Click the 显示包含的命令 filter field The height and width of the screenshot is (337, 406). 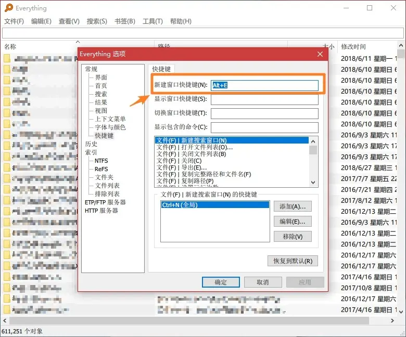tap(264, 127)
